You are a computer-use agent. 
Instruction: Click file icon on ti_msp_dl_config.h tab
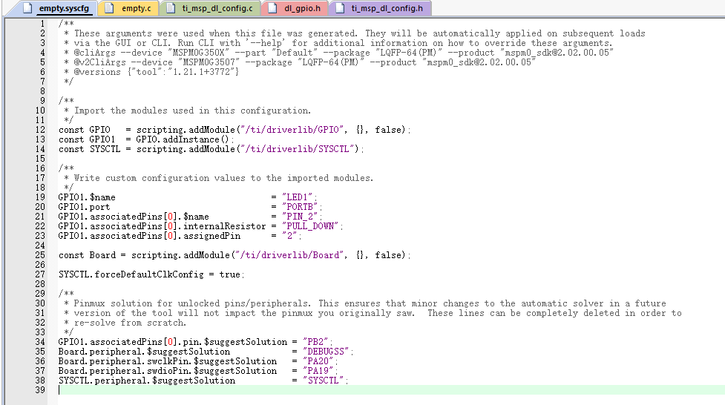point(340,8)
